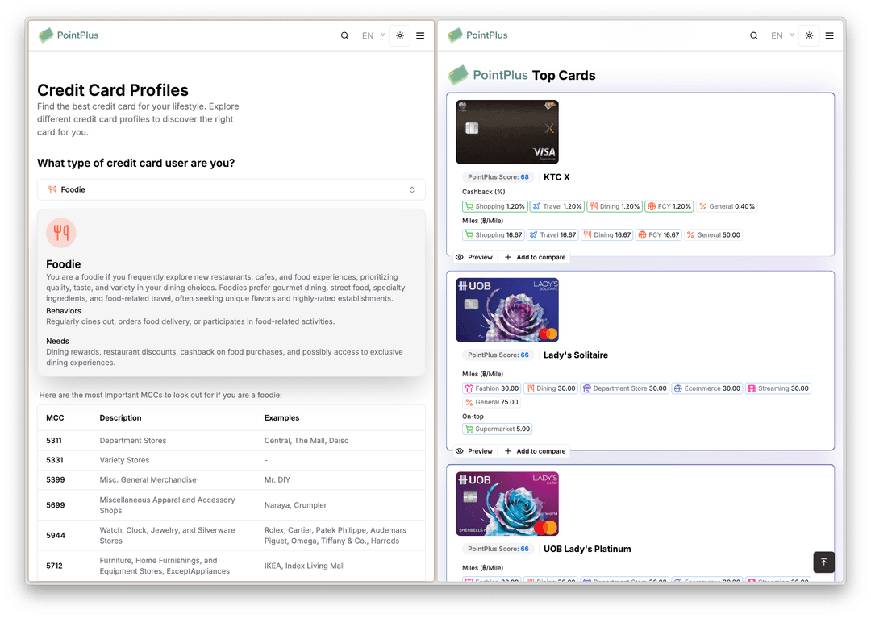This screenshot has width=871, height=618.
Task: Open the hamburger menu in the left pane
Action: 420,35
